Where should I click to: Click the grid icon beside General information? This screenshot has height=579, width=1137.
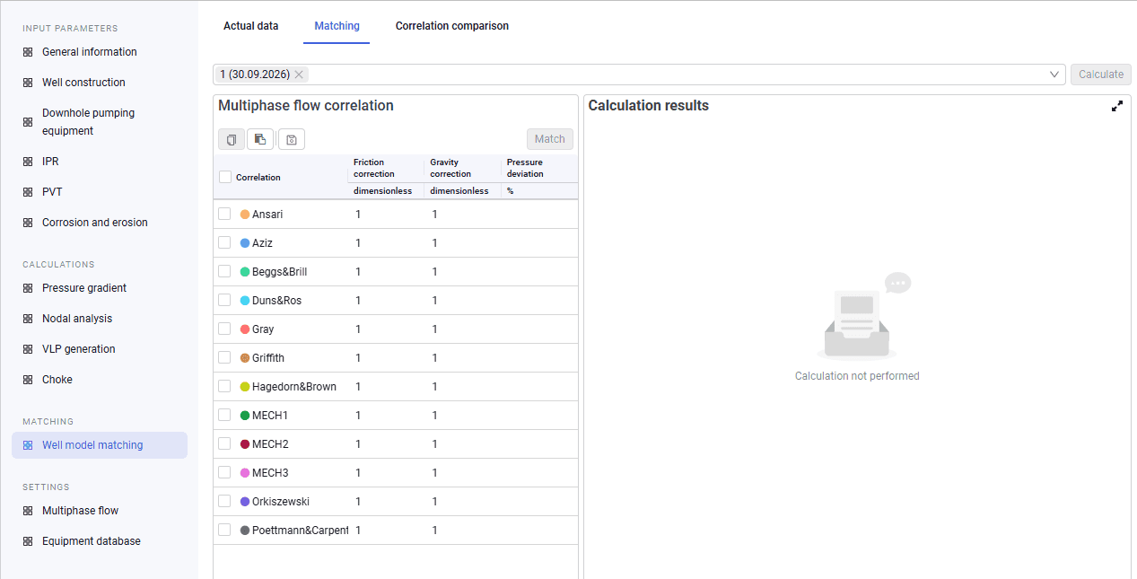pos(28,52)
